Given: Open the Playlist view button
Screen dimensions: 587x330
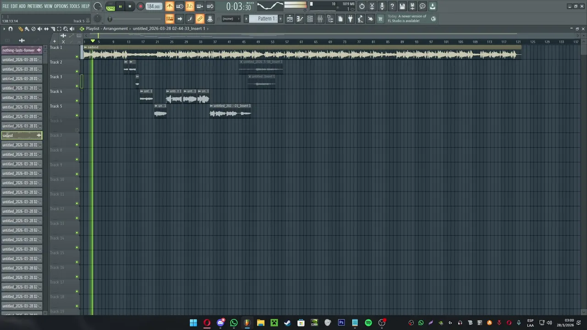Looking at the screenshot, I should pos(290,19).
